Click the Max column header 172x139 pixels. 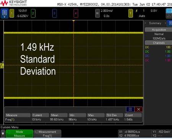click(x=96, y=115)
